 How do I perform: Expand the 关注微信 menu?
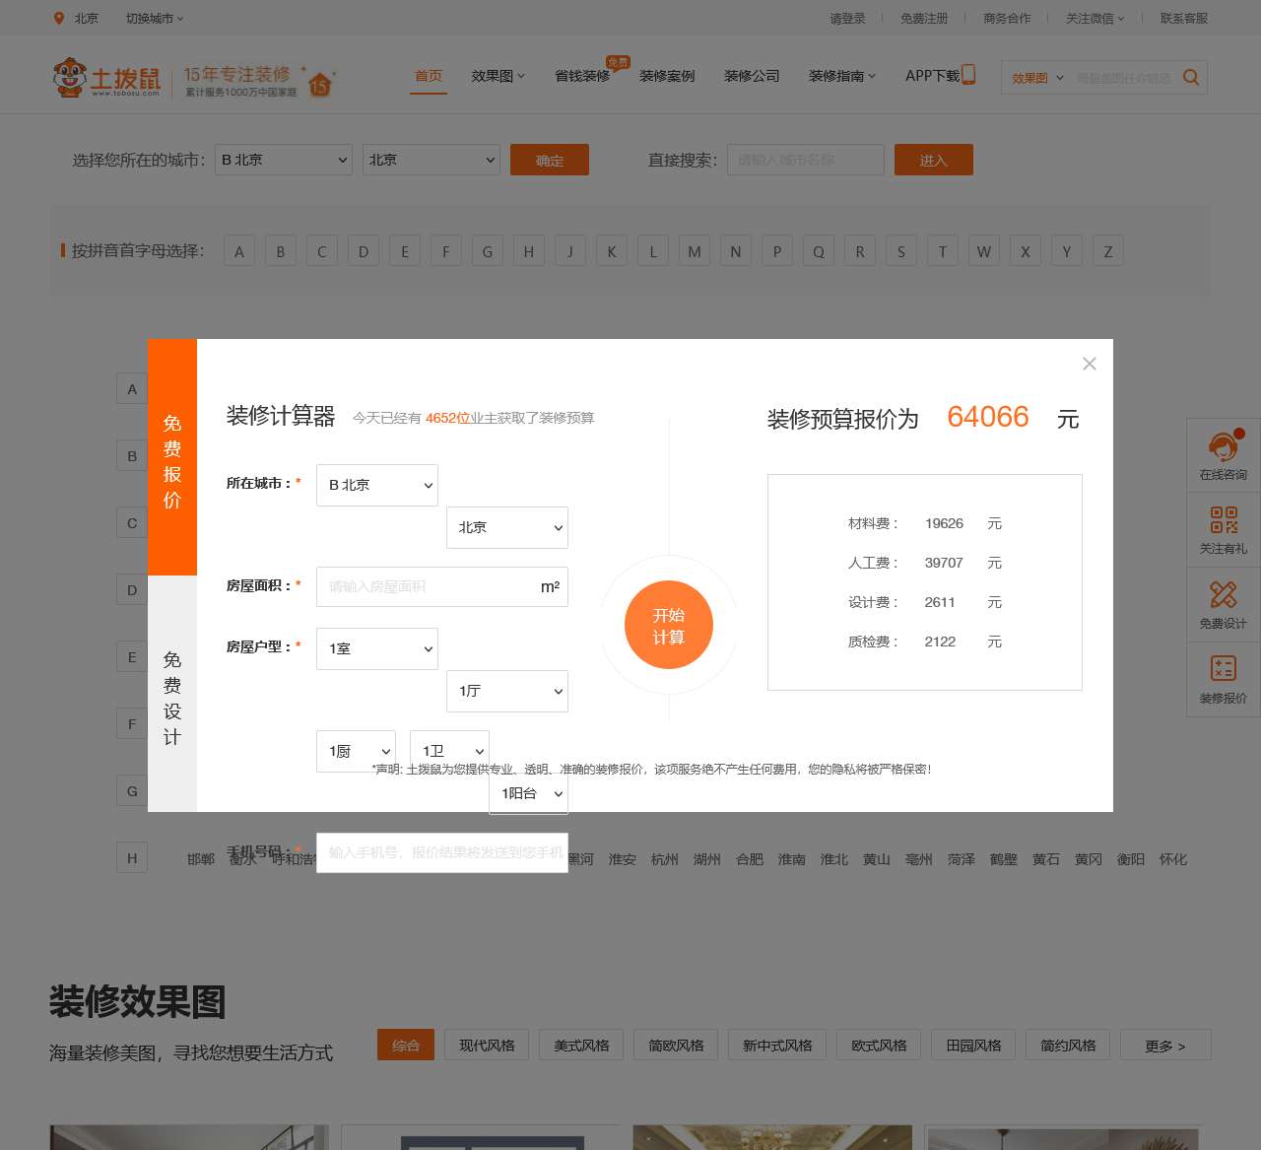tap(1095, 18)
